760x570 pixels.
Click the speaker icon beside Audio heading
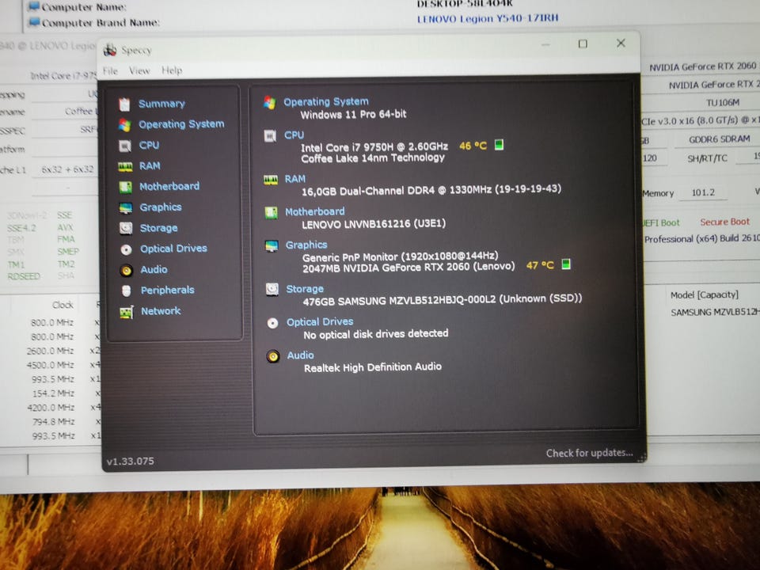coord(273,357)
